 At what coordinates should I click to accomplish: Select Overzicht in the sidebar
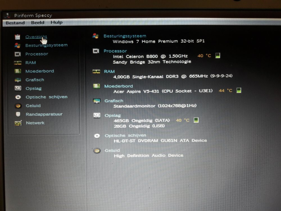[36, 37]
